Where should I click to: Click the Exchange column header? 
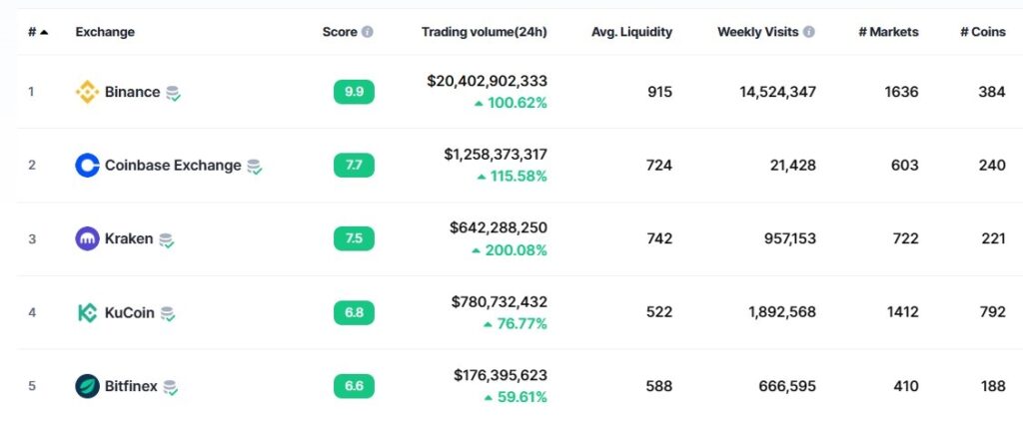pos(105,32)
